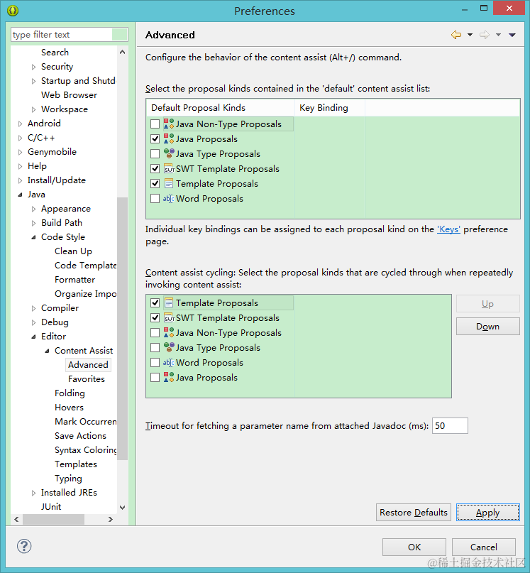Click Java Proposals icon in cycling list
Viewport: 530px width, 573px height.
point(169,377)
